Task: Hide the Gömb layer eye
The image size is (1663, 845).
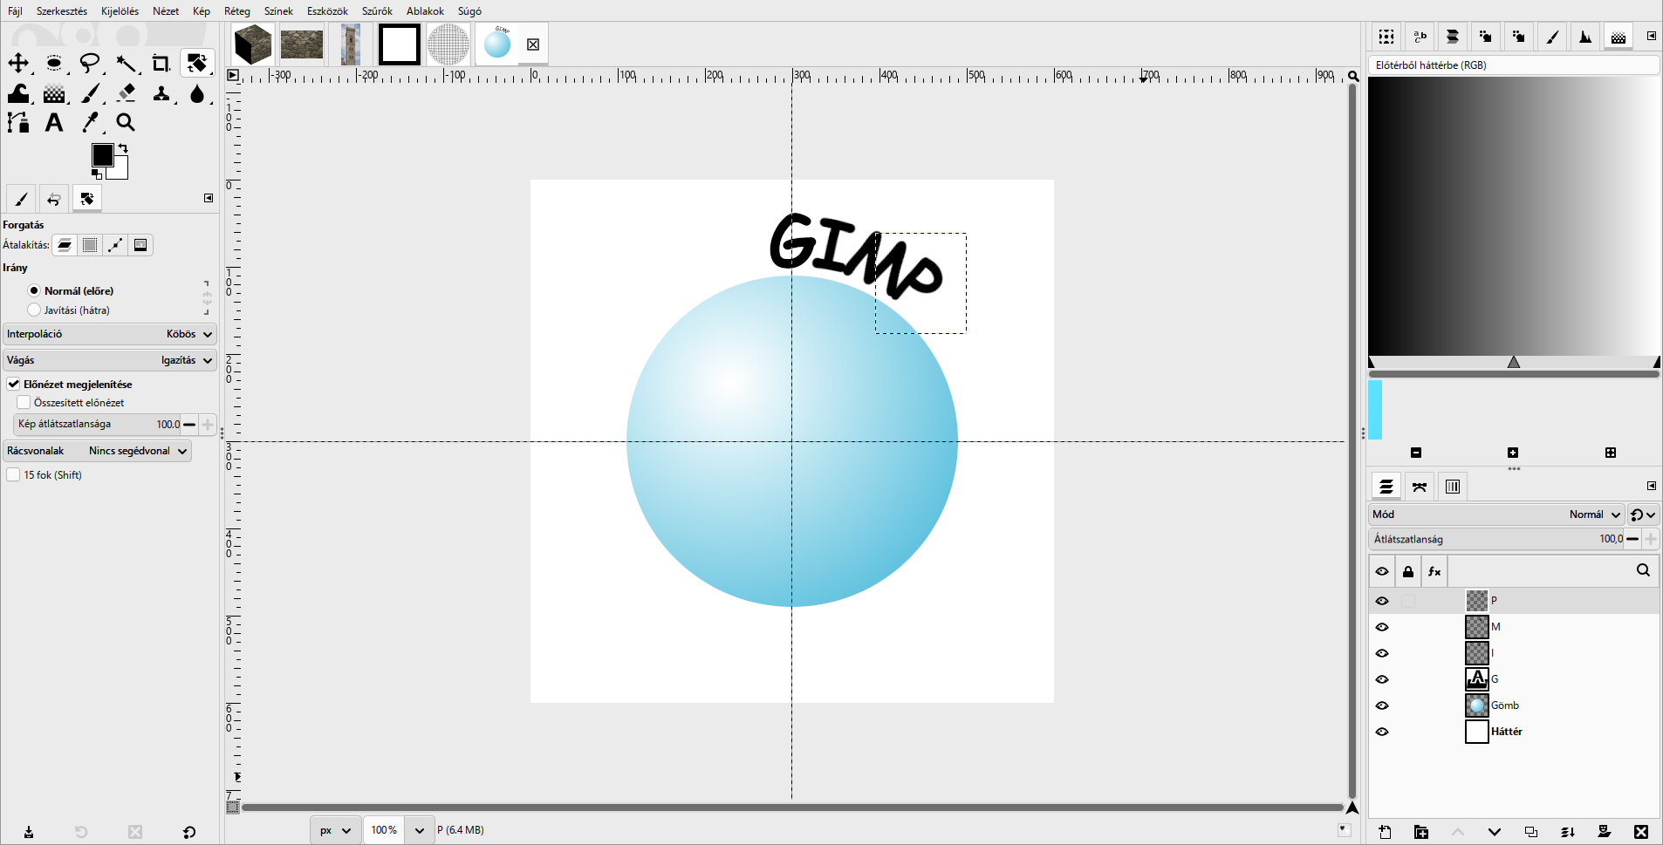Action: click(1382, 705)
